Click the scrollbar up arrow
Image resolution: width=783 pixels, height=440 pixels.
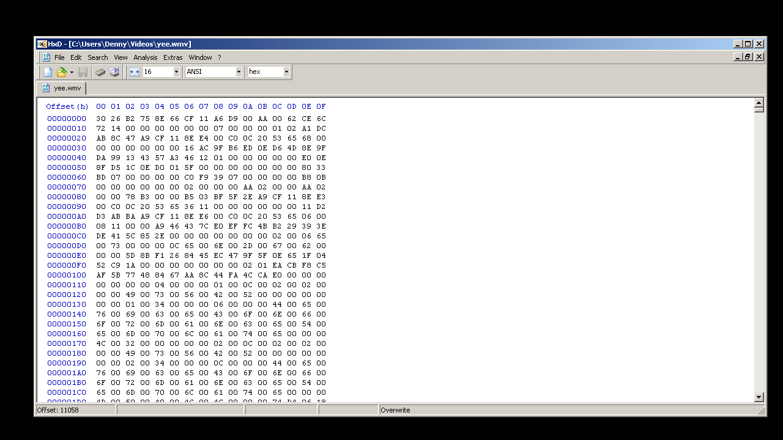759,103
